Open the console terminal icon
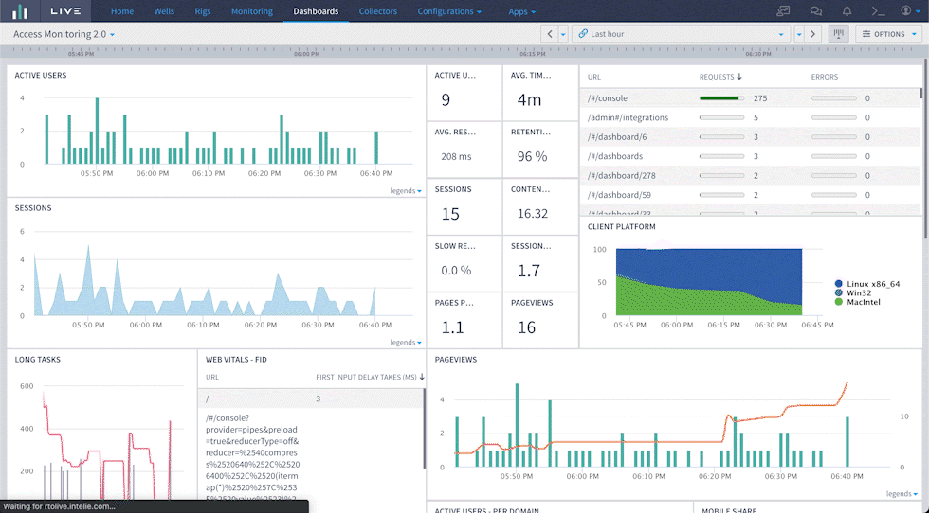 point(879,11)
